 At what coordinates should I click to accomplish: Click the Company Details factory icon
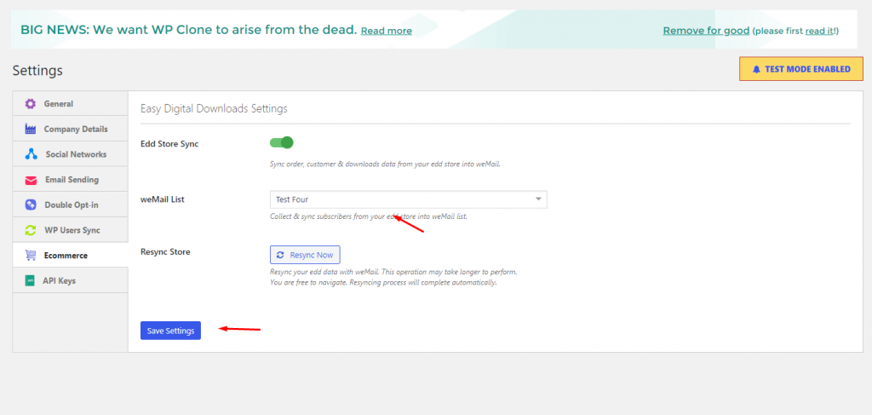[x=31, y=129]
